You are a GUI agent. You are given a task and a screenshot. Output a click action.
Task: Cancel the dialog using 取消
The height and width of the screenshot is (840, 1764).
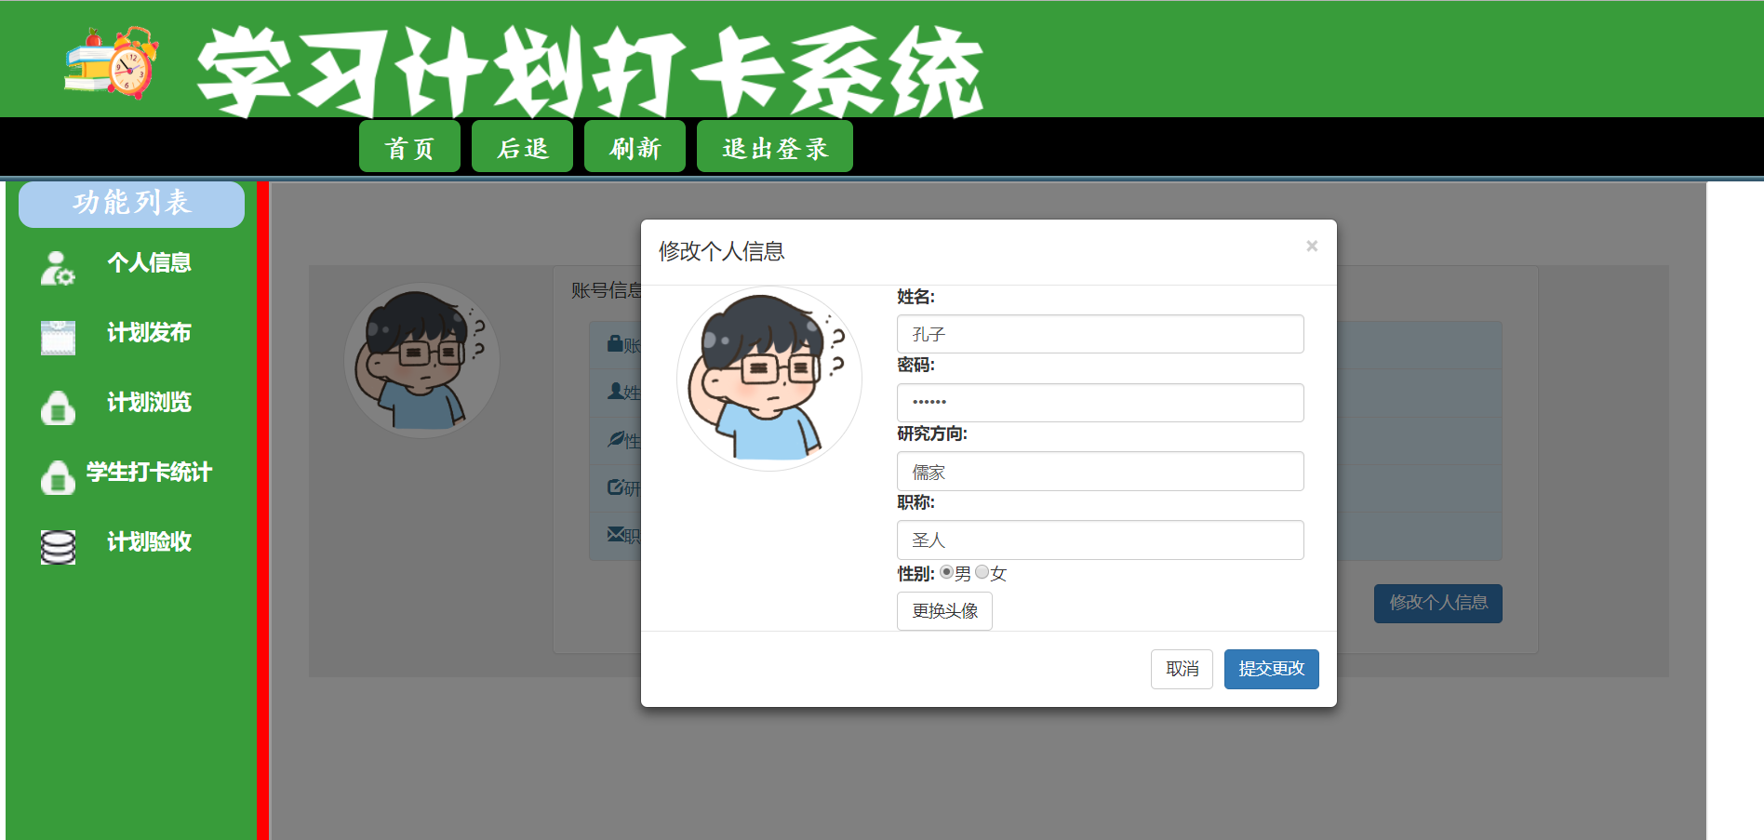click(1182, 669)
